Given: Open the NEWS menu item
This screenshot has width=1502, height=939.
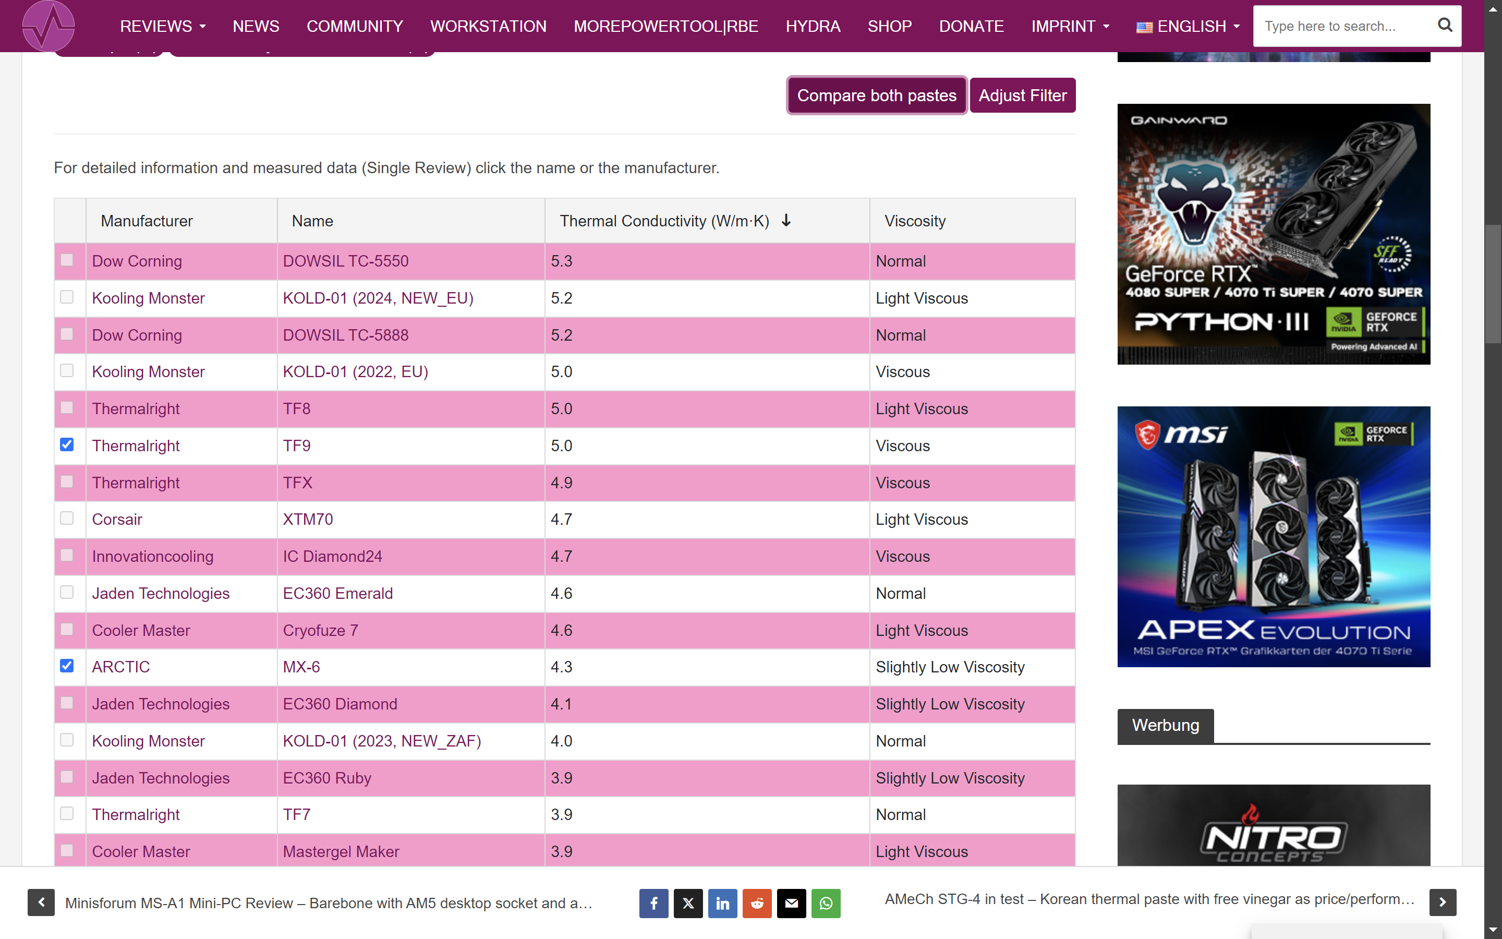Looking at the screenshot, I should (x=256, y=26).
